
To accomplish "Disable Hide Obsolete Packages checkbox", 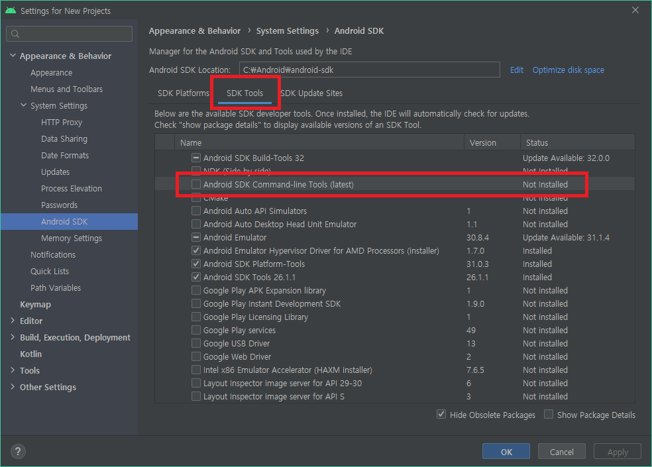I will 441,414.
